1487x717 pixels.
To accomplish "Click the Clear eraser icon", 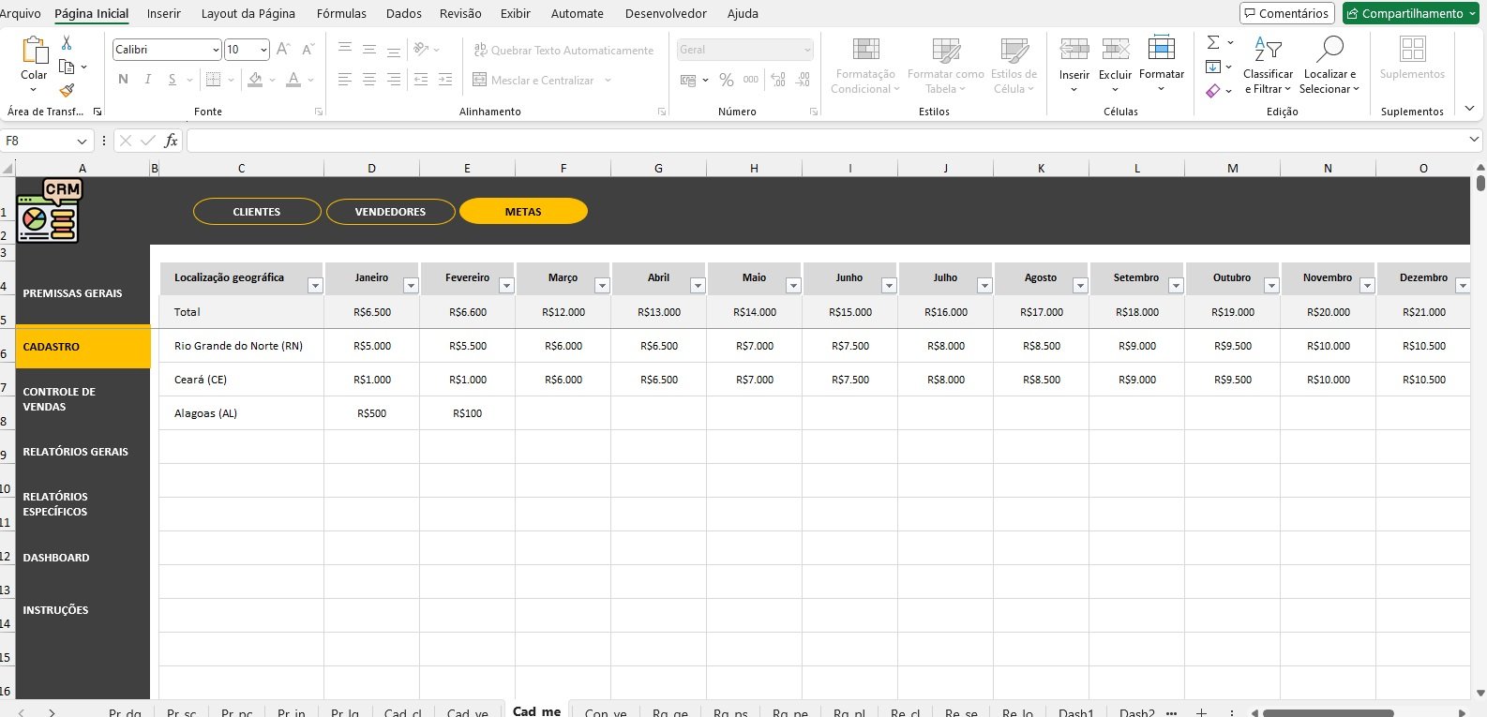I will (1213, 91).
